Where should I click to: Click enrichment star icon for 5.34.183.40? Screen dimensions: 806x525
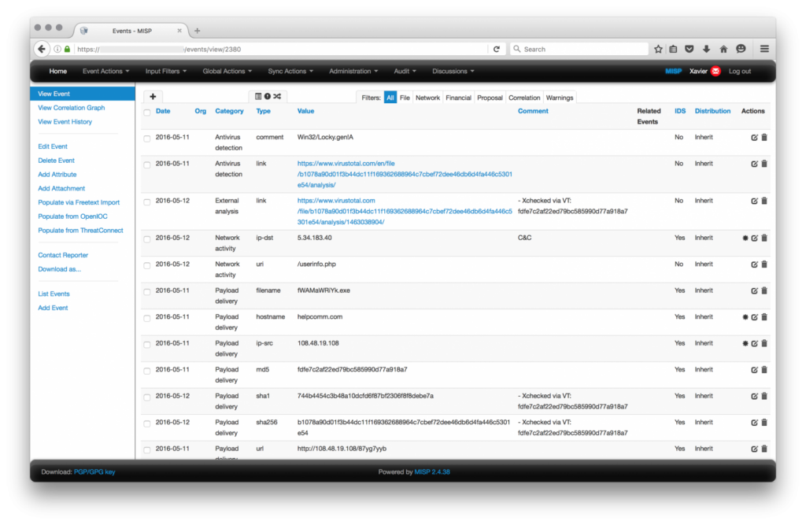click(745, 238)
